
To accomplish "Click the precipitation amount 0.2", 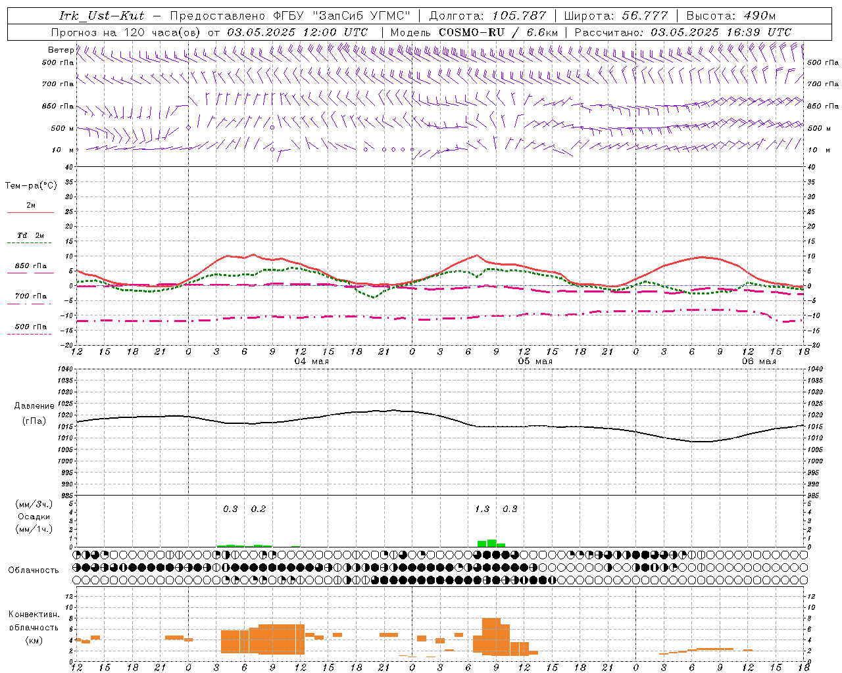I will [x=259, y=509].
